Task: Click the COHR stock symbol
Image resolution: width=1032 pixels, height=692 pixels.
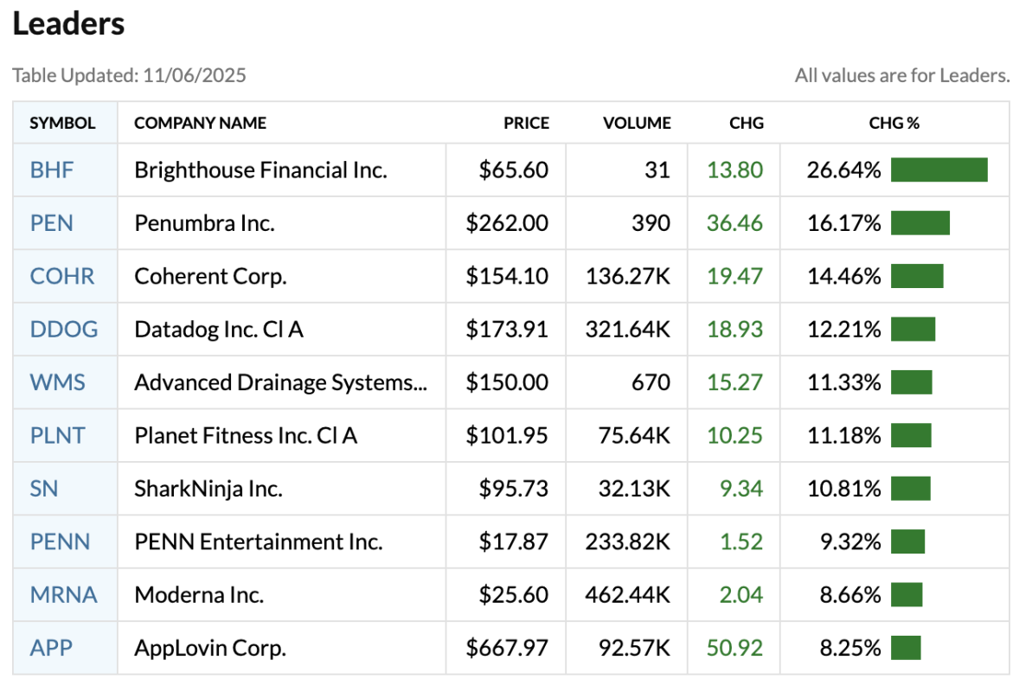Action: [x=61, y=276]
